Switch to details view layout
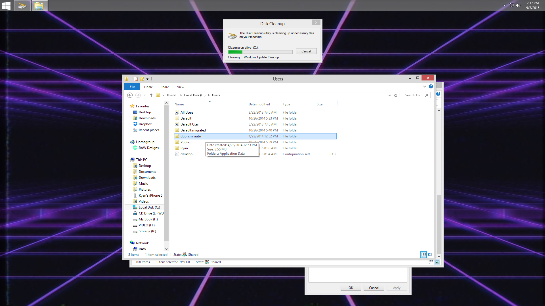The width and height of the screenshot is (545, 306). 424,255
